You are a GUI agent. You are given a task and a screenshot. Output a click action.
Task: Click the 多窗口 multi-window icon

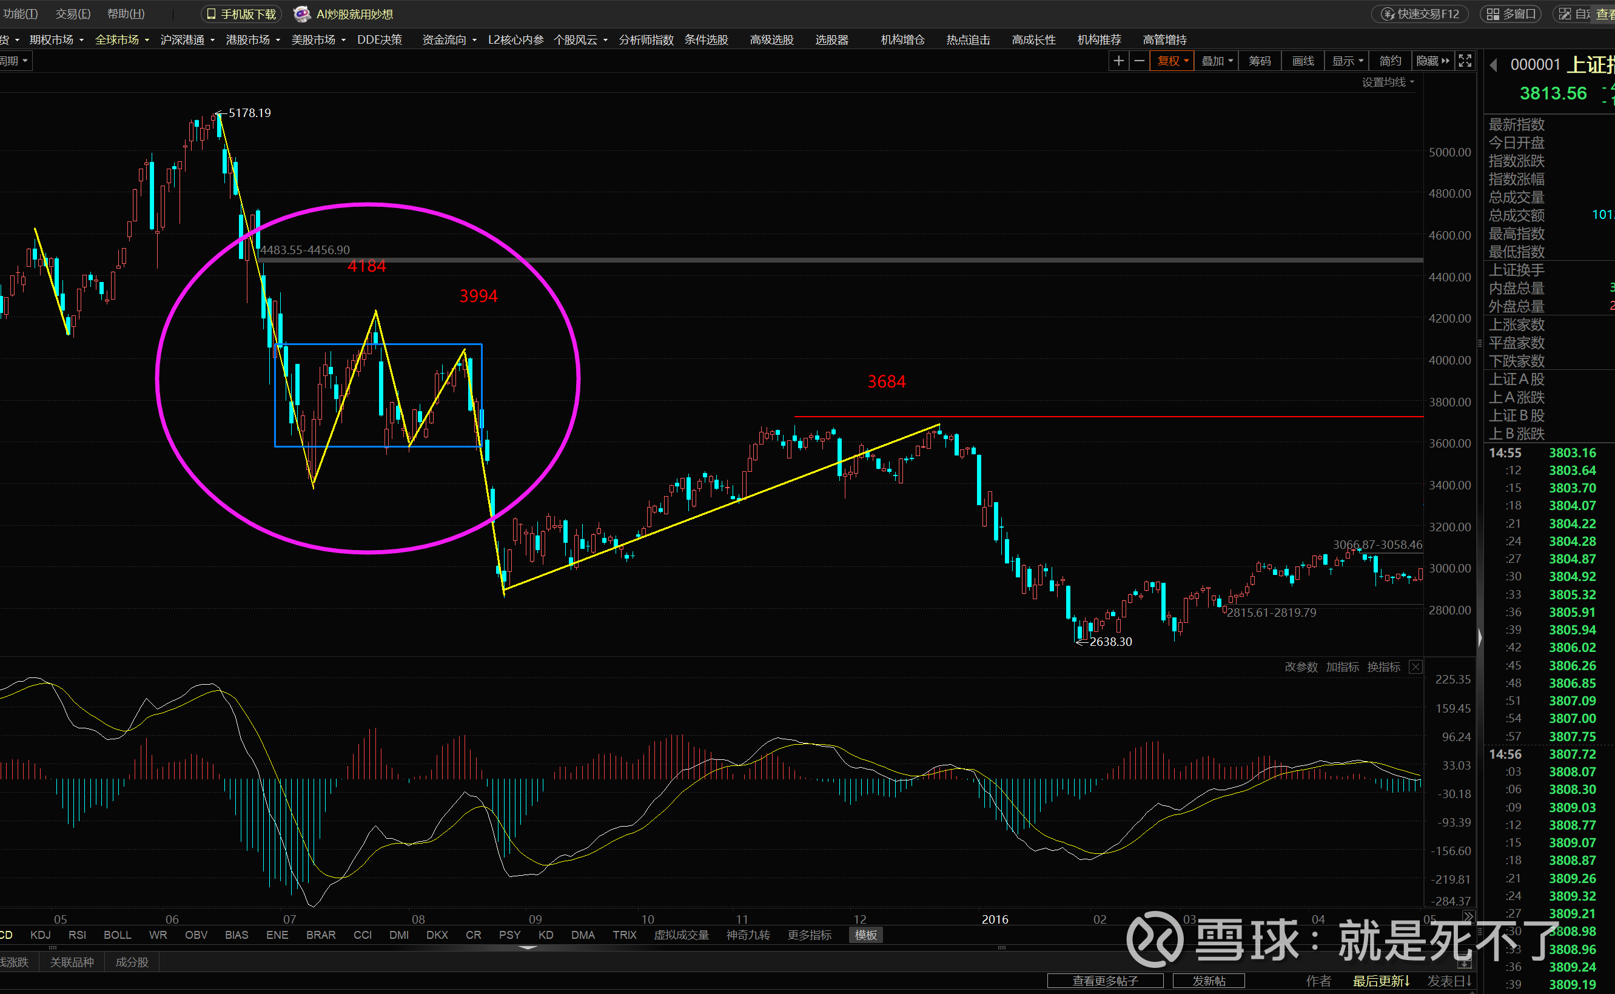pyautogui.click(x=1493, y=15)
